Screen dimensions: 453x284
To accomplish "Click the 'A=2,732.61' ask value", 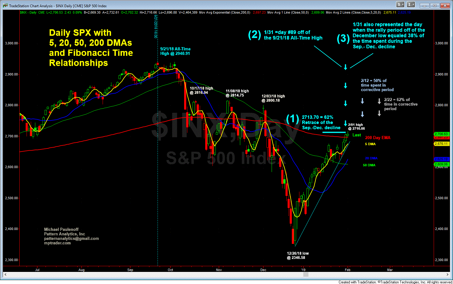I will (x=111, y=12).
